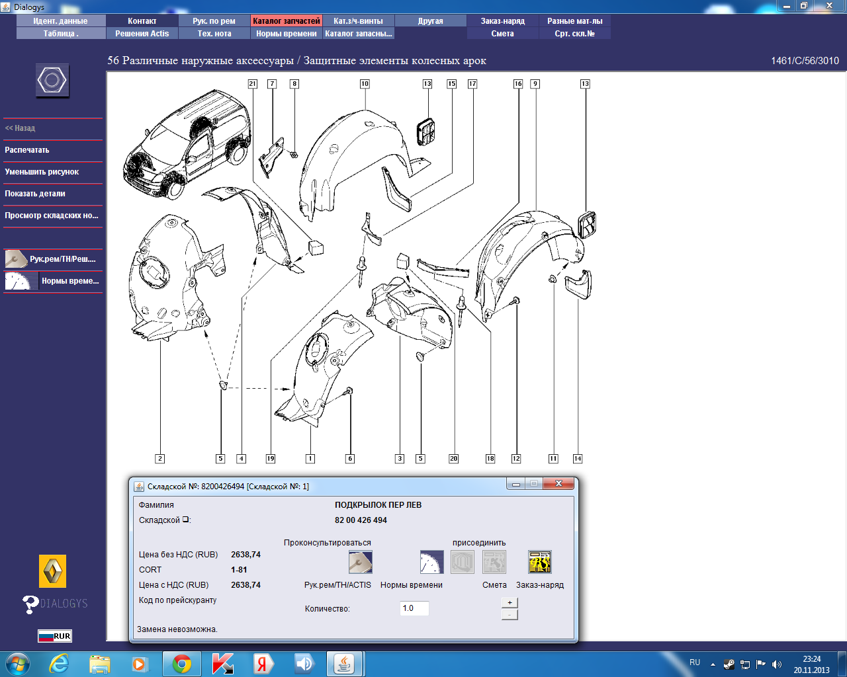Viewport: 847px width, 677px height.
Task: Select part callout number 20 in diagram
Action: (x=453, y=459)
